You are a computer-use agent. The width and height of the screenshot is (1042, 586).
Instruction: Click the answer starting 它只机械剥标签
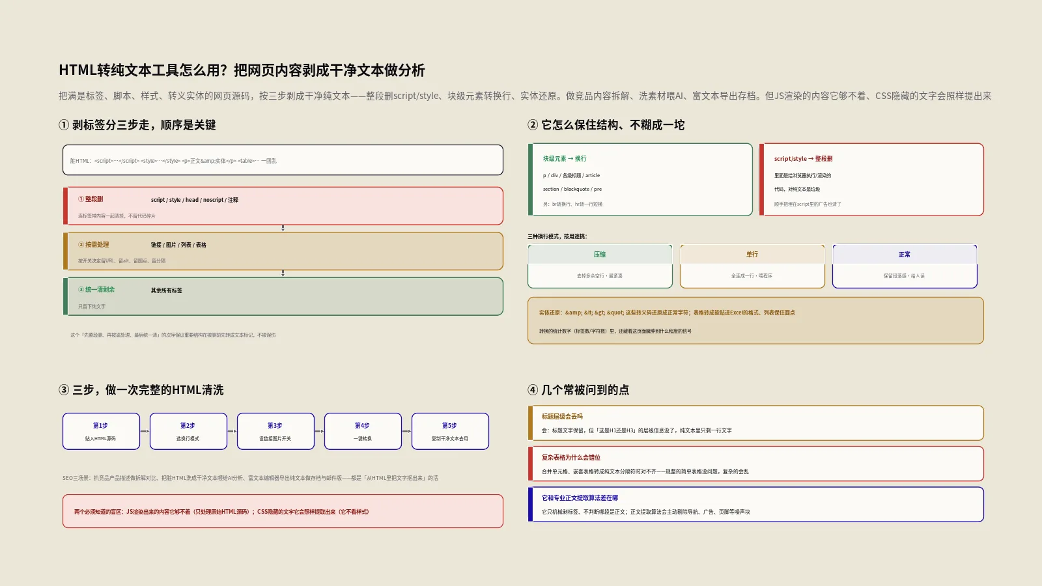(646, 512)
